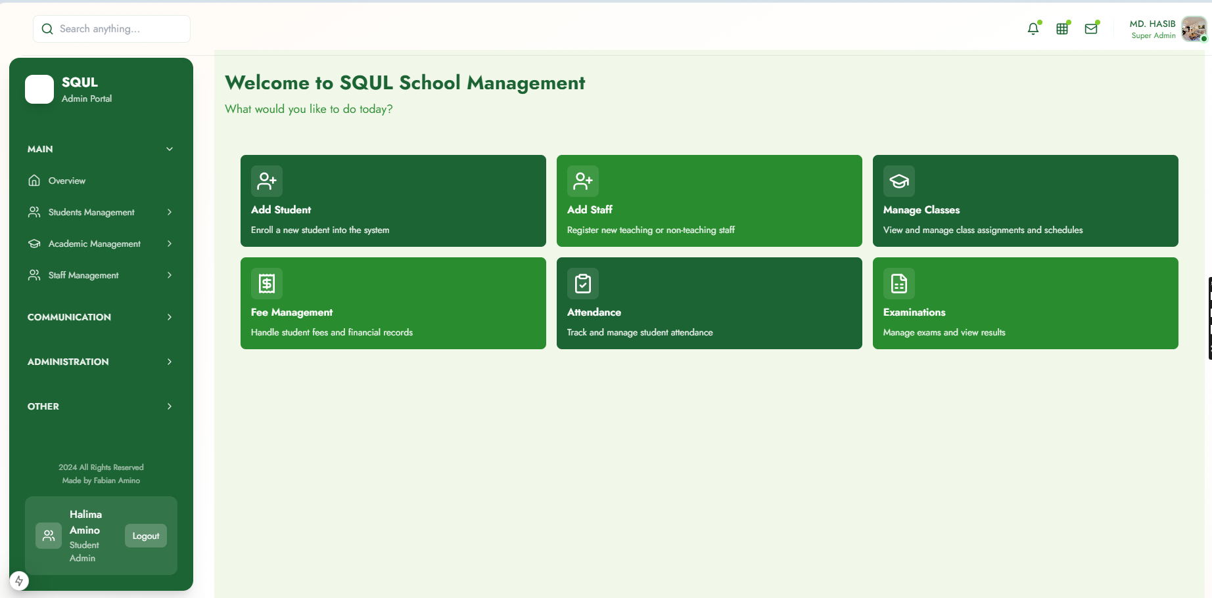Click the Manage Classes graduation cap icon

click(899, 181)
